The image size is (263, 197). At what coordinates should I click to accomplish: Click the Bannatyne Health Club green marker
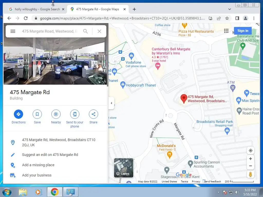click(243, 46)
